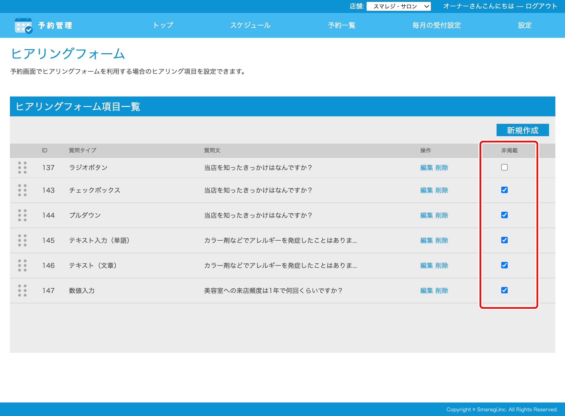Open the 設定 menu

click(x=524, y=25)
